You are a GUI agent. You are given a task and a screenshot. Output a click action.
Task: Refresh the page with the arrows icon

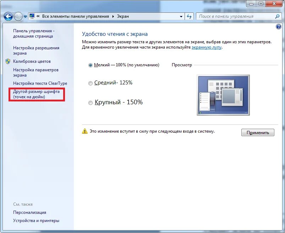point(189,17)
